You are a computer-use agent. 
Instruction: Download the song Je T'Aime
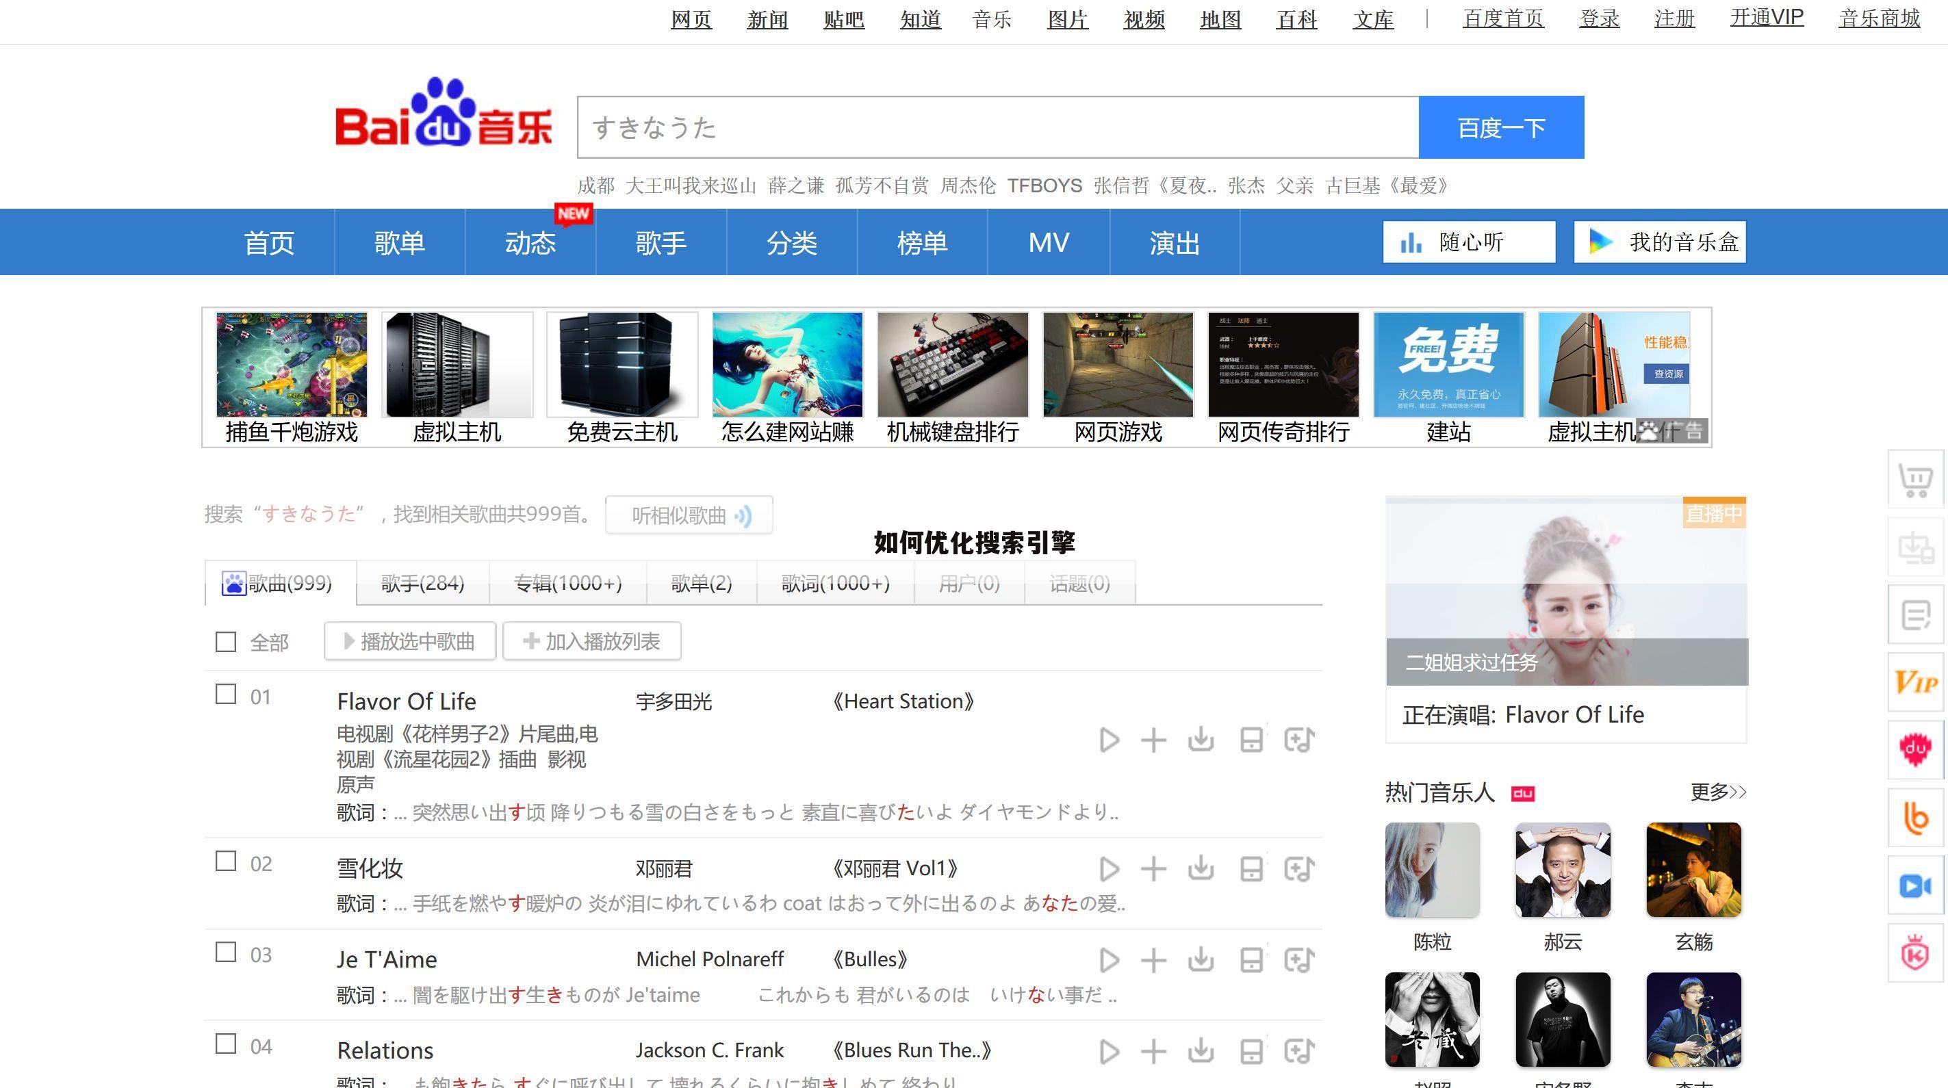click(x=1201, y=960)
